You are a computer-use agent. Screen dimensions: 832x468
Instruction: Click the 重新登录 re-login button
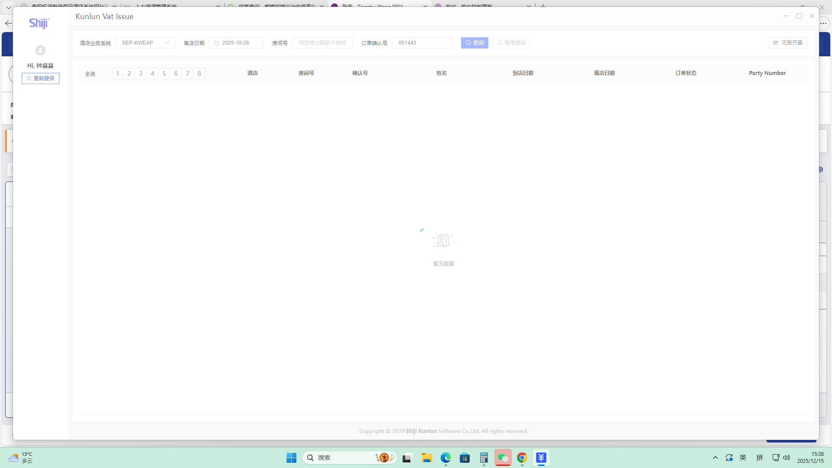[x=40, y=78]
